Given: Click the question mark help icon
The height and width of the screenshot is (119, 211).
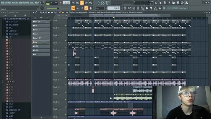Looking at the screenshot, I should coord(169,3).
